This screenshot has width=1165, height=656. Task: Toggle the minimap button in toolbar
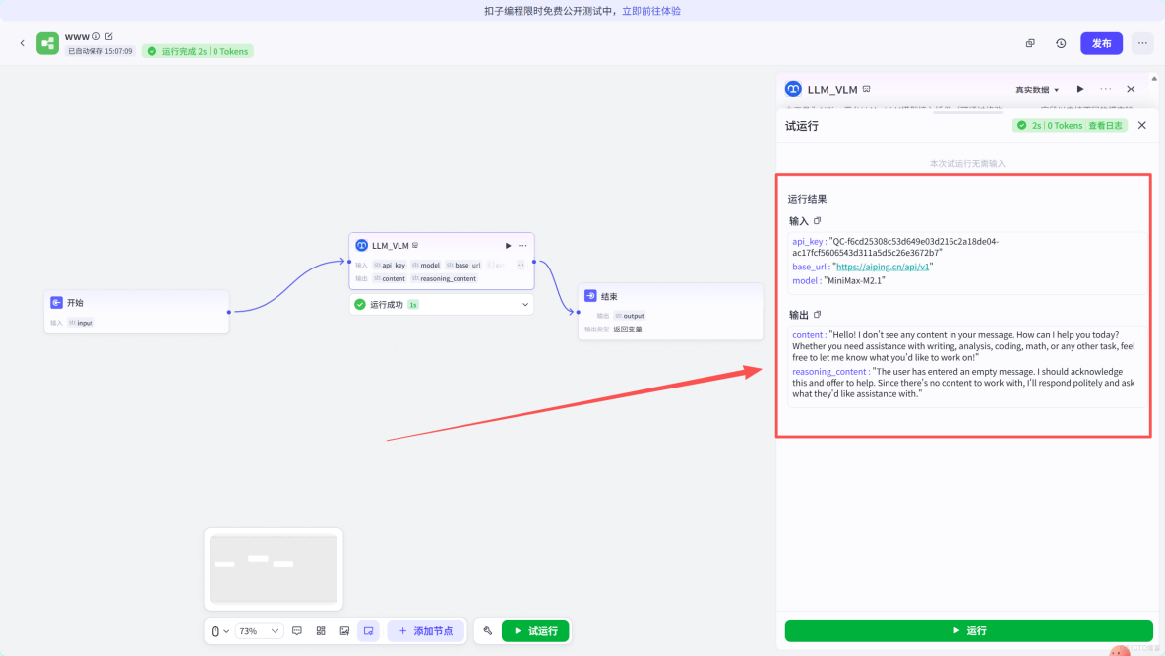click(369, 630)
